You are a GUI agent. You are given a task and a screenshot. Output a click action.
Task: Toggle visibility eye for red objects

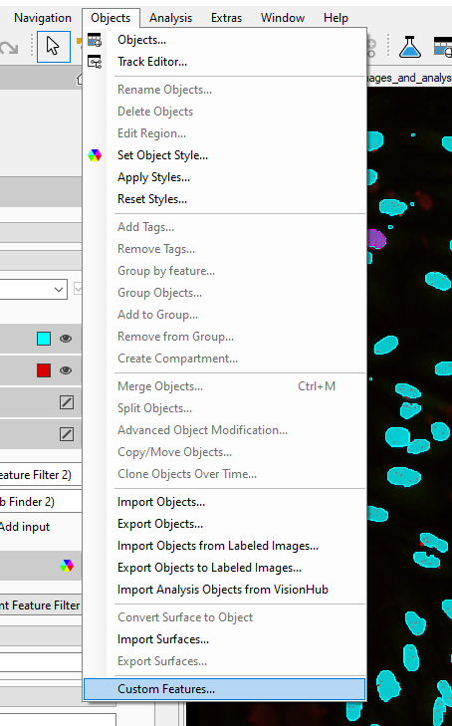coord(66,370)
